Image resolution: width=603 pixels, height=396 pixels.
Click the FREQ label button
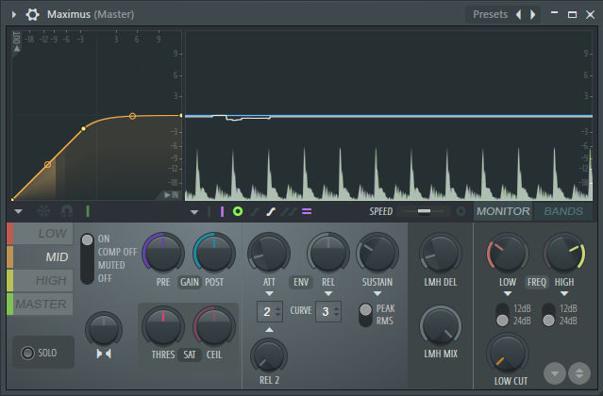536,282
